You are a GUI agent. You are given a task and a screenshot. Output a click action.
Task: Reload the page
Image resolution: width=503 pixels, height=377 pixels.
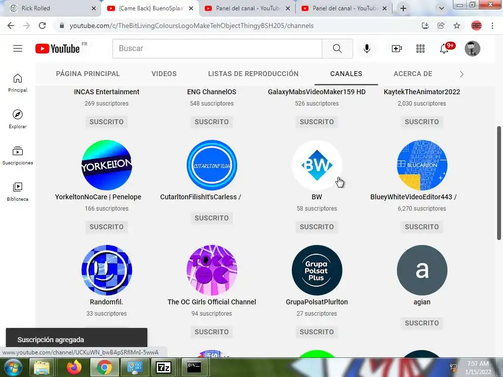pos(42,26)
